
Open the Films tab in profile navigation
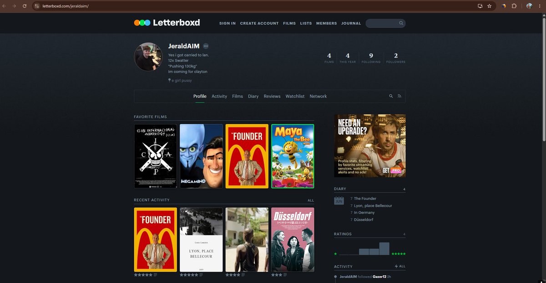click(x=238, y=96)
